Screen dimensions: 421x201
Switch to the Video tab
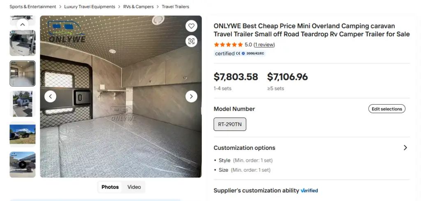pos(134,187)
